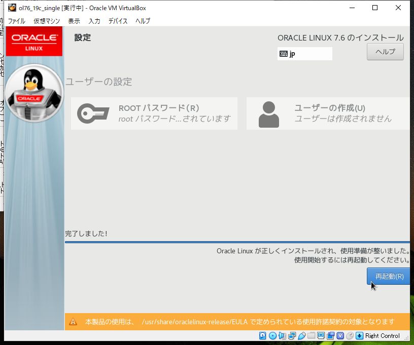
Task: Click the penguin mascot image
Action: pyautogui.click(x=34, y=93)
